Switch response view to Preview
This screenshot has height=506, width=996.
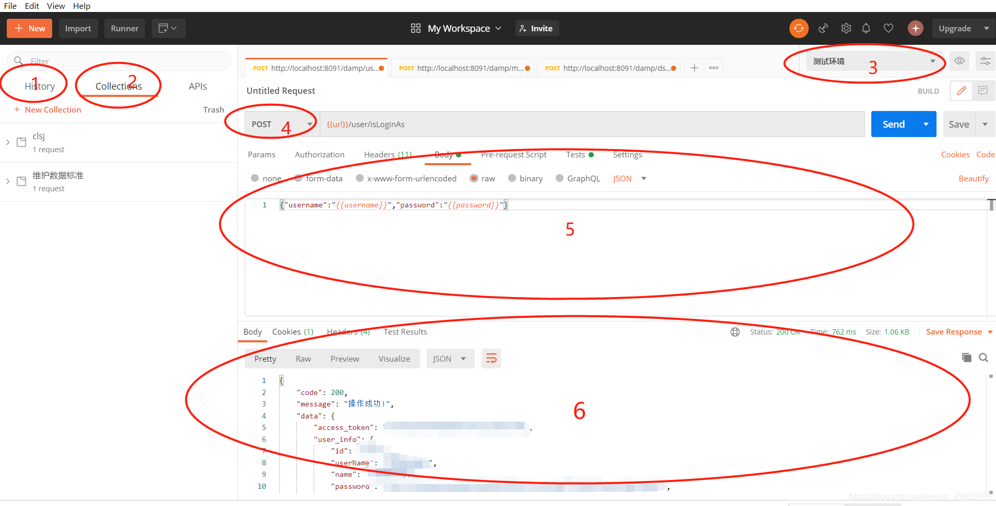[344, 359]
